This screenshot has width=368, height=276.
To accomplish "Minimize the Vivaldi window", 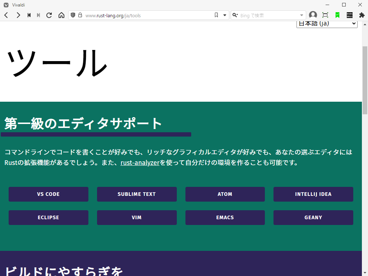I will click(x=327, y=5).
